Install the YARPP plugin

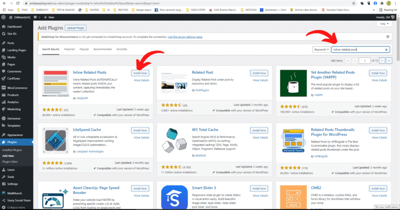(378, 73)
